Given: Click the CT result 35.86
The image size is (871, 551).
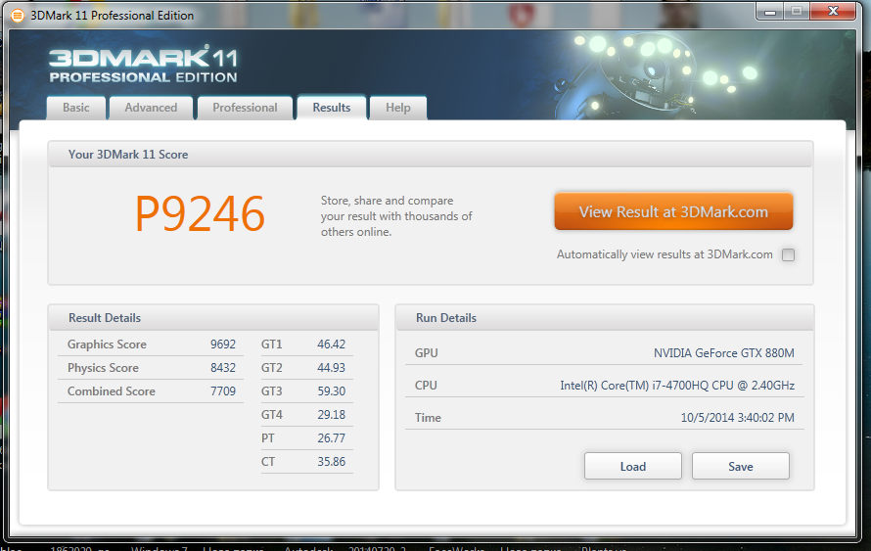Looking at the screenshot, I should [x=331, y=462].
